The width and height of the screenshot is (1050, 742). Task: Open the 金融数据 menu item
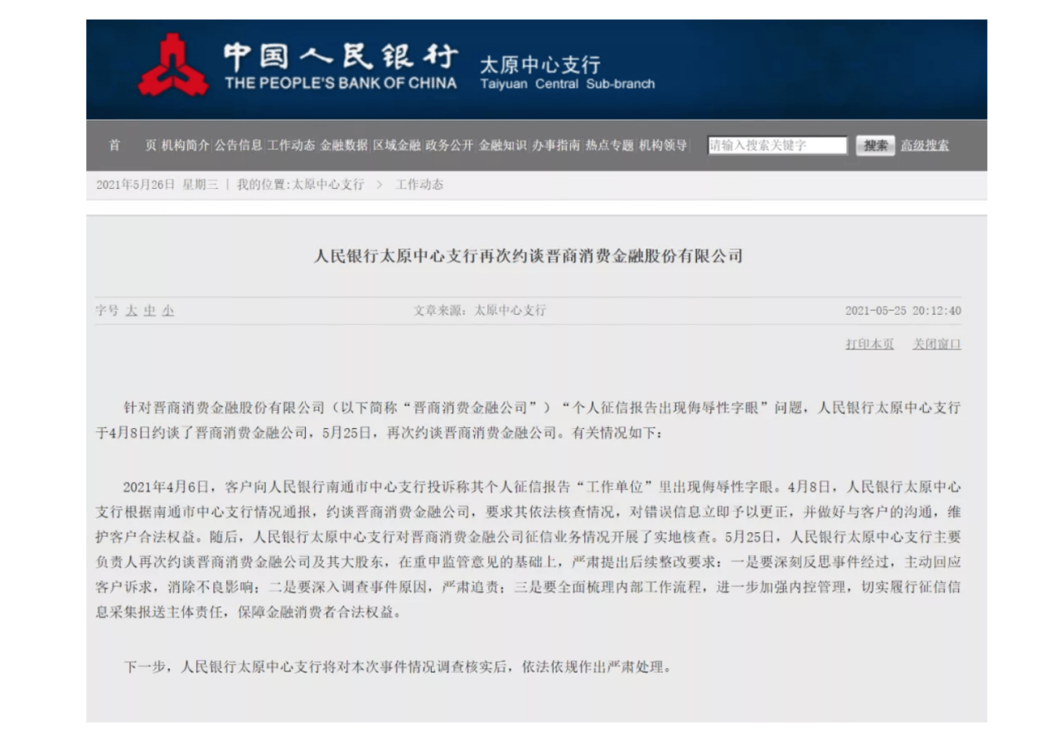(x=344, y=146)
